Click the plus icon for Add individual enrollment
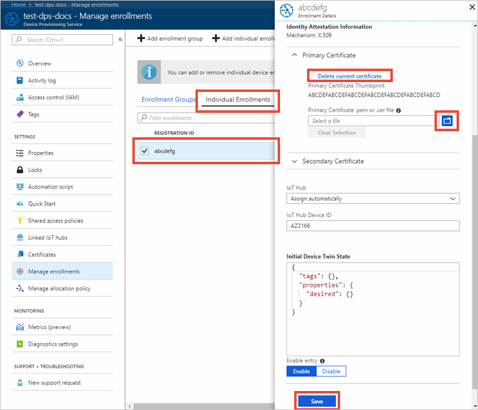Image resolution: width=478 pixels, height=410 pixels. (x=216, y=39)
